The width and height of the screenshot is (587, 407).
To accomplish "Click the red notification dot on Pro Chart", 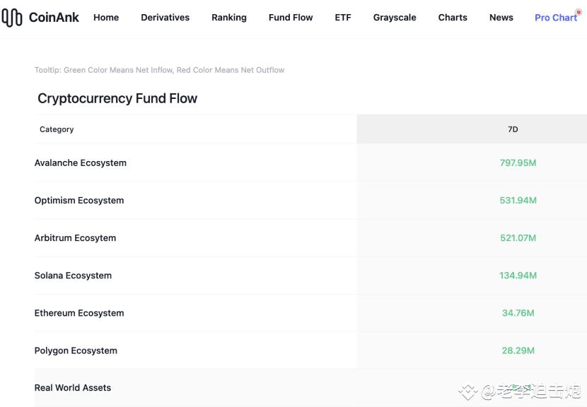I will pos(579,12).
